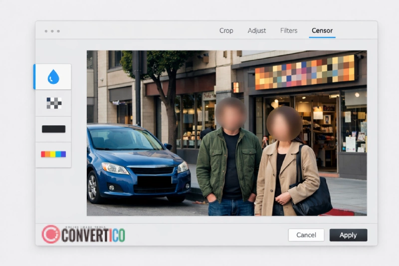
Task: Select the Censor tab
Action: click(322, 30)
